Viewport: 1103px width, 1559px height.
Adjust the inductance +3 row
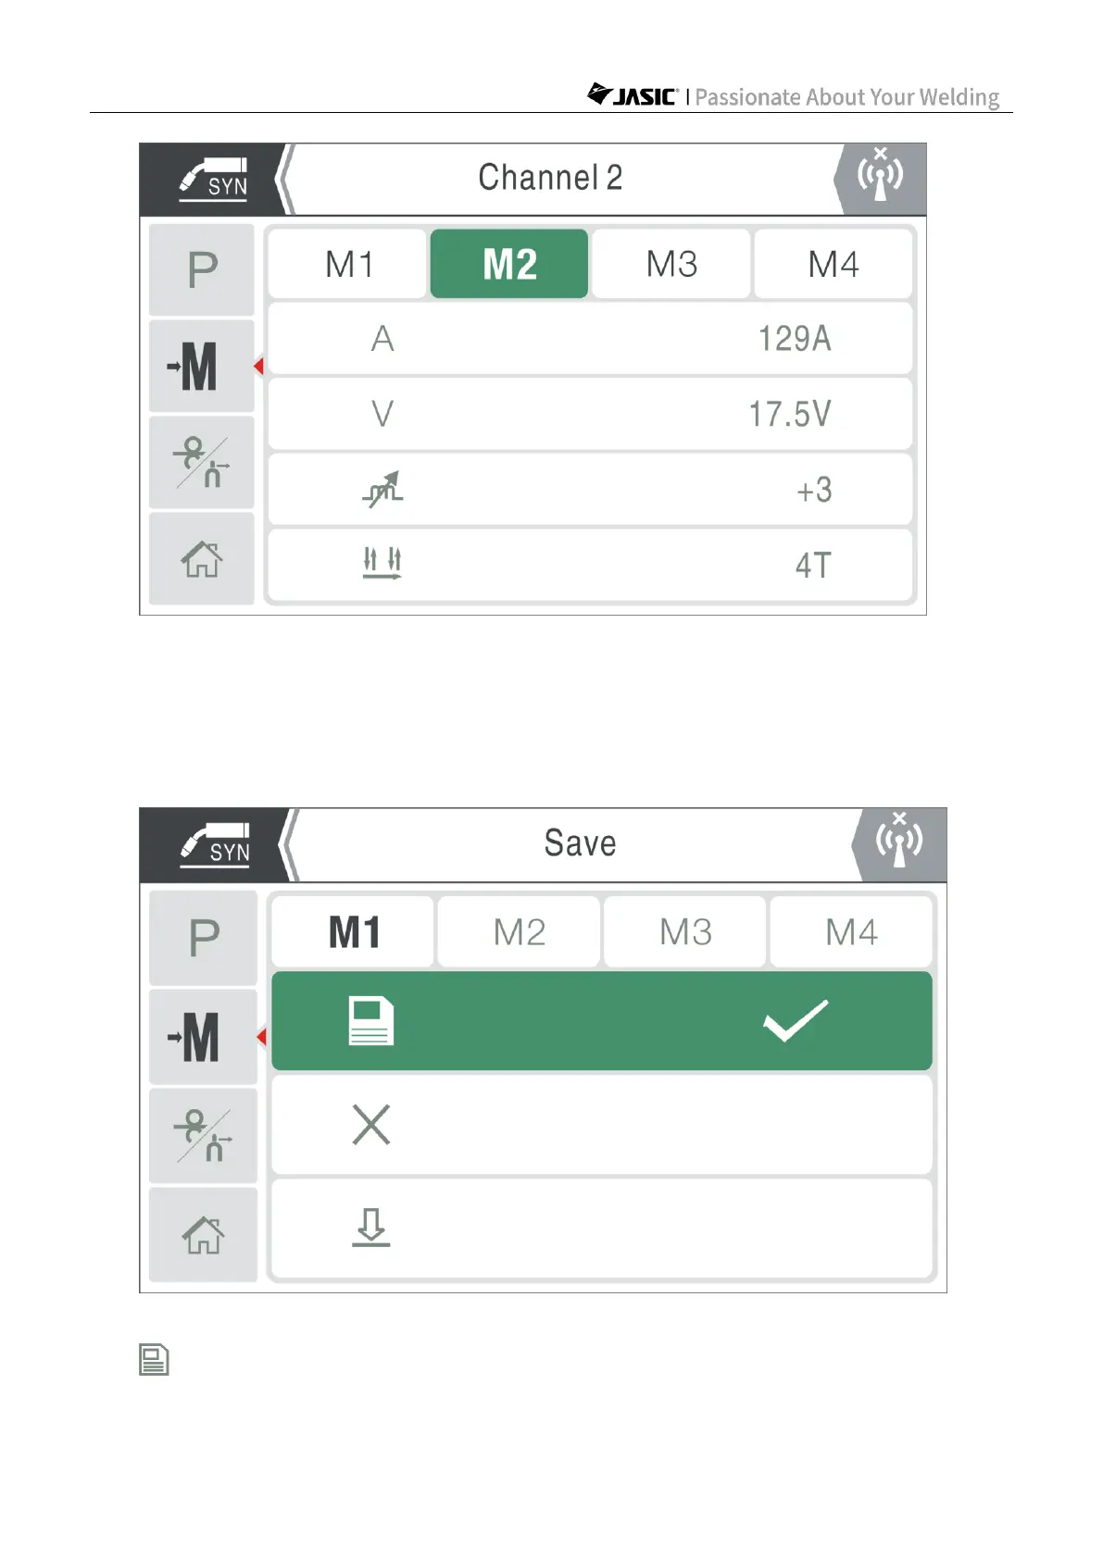590,490
